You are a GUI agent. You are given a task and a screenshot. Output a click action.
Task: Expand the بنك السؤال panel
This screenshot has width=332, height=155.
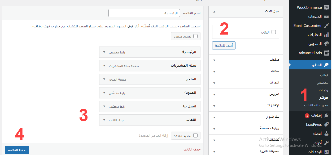246,117
